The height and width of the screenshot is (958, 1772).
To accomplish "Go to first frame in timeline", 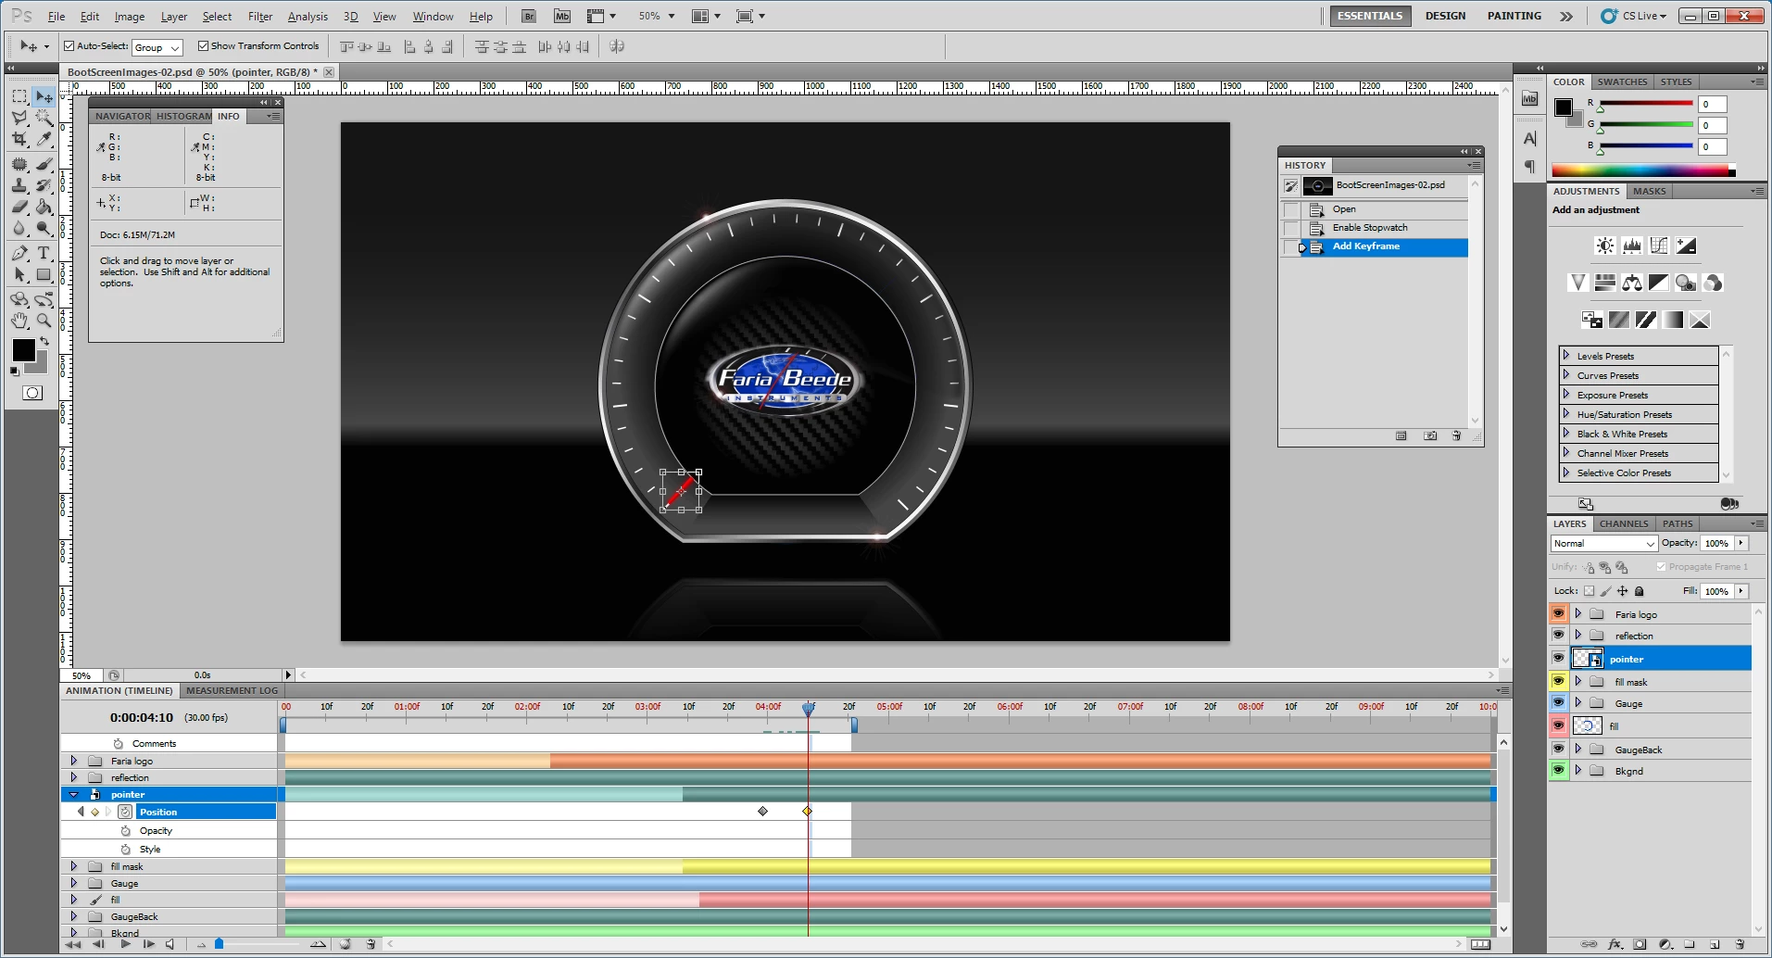I will [x=73, y=944].
